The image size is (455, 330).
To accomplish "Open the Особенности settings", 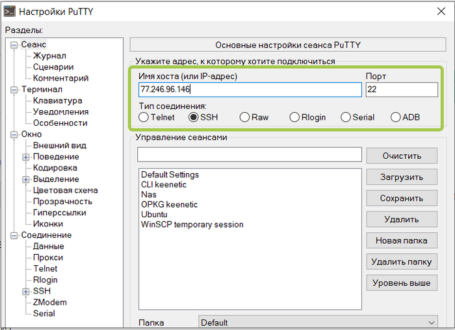I will coord(60,123).
